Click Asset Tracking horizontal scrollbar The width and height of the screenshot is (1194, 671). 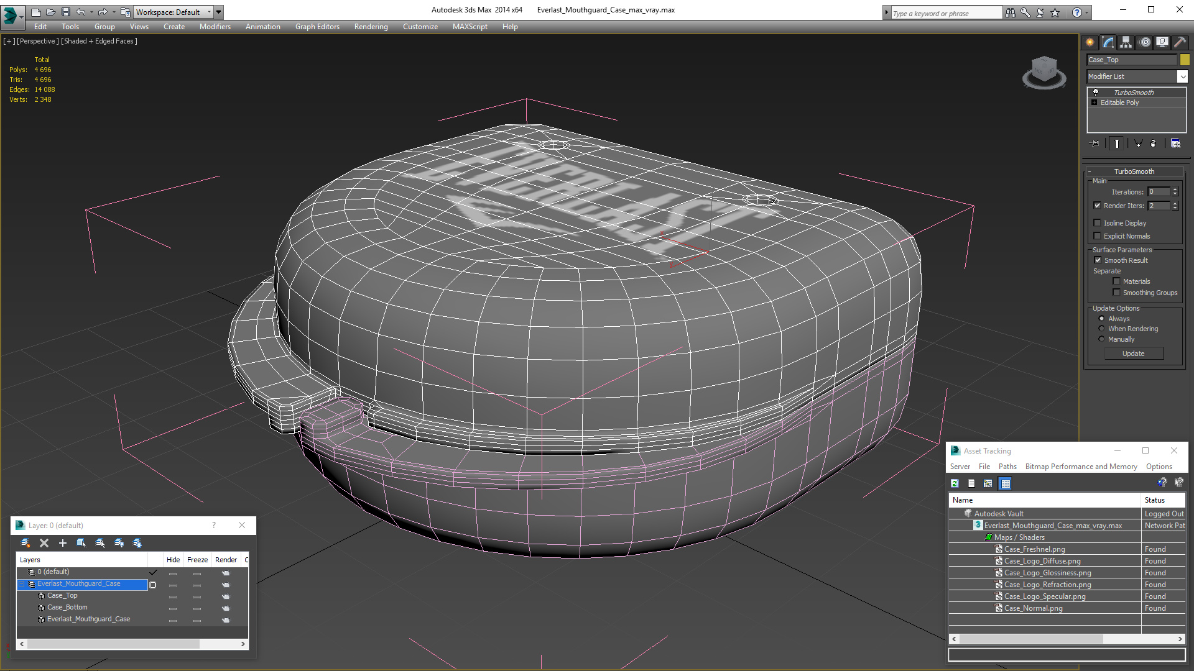1067,639
